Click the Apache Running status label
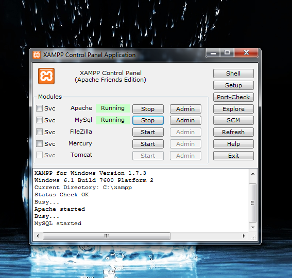This screenshot has height=278, width=292. click(x=113, y=108)
